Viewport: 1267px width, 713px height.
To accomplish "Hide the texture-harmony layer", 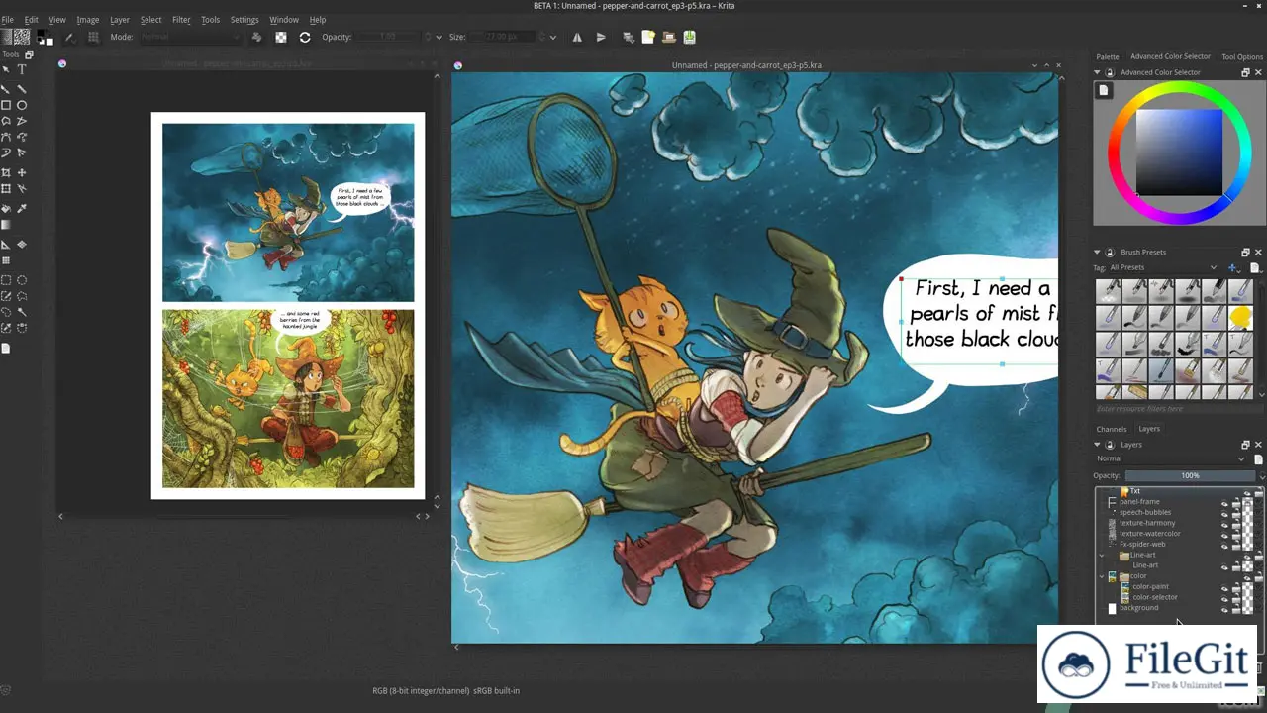I will (1224, 524).
